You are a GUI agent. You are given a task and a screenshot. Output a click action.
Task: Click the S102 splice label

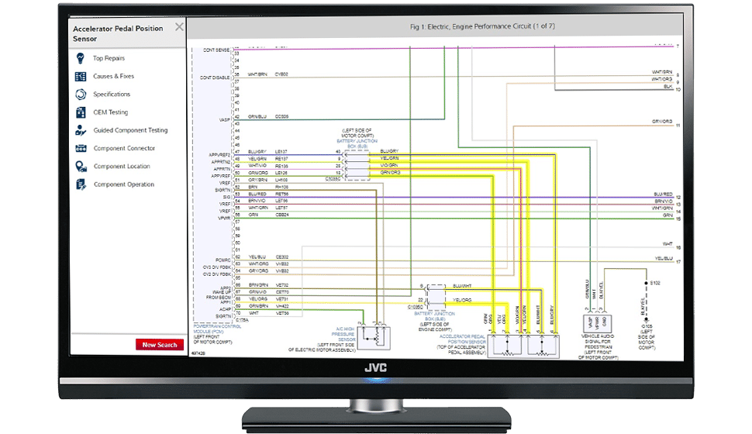pyautogui.click(x=655, y=283)
